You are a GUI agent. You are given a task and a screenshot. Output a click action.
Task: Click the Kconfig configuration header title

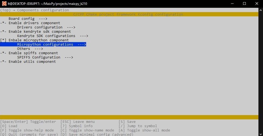click(x=128, y=14)
